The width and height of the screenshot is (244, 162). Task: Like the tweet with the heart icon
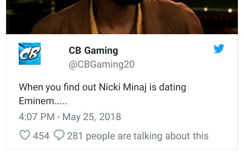pyautogui.click(x=24, y=135)
